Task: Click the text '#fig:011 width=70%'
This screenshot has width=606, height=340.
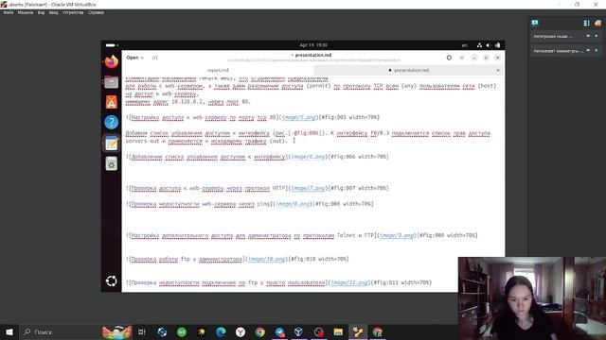Action: pos(401,282)
